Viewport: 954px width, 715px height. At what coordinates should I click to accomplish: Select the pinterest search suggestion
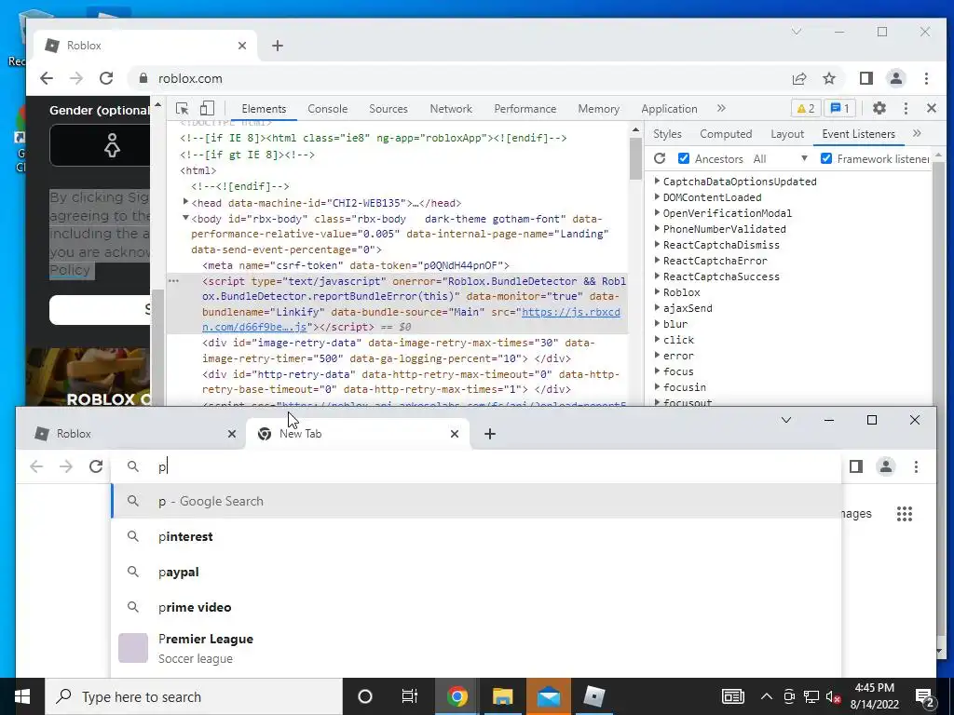[x=477, y=536]
